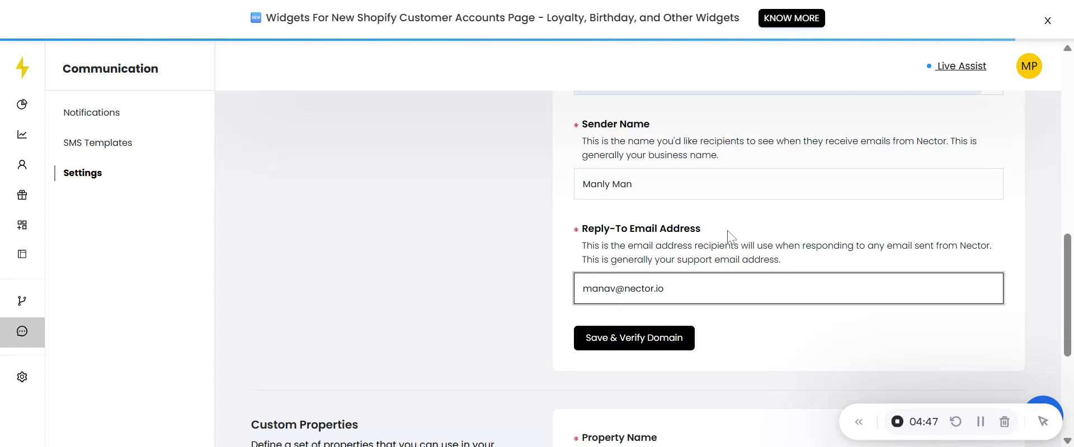
Task: Delete the recording with the trash icon
Action: coord(1005,422)
